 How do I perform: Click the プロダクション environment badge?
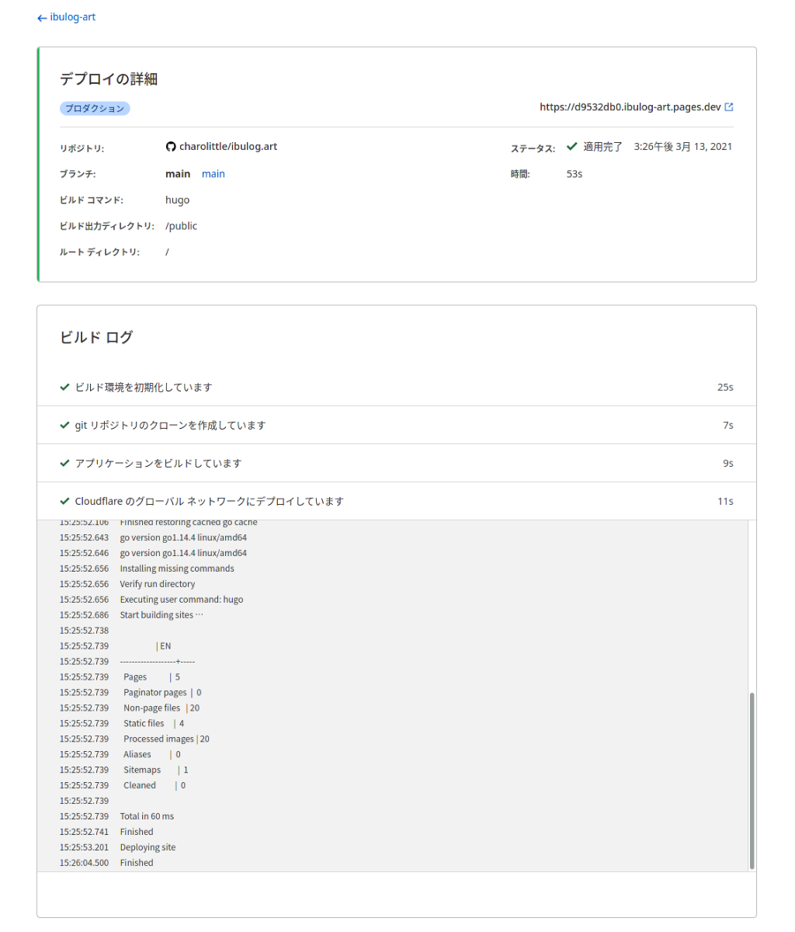tap(95, 109)
